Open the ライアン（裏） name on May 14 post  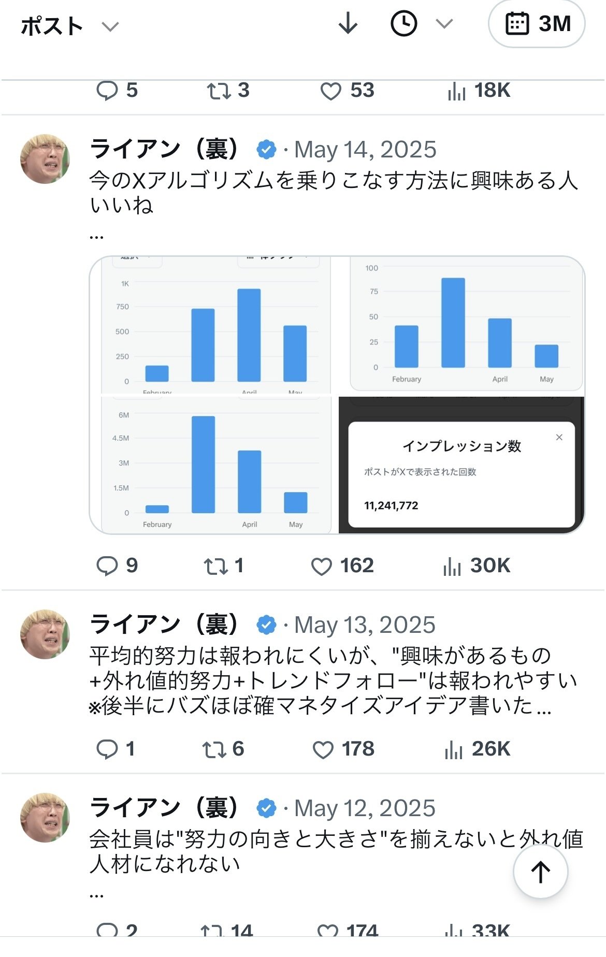[x=164, y=150]
